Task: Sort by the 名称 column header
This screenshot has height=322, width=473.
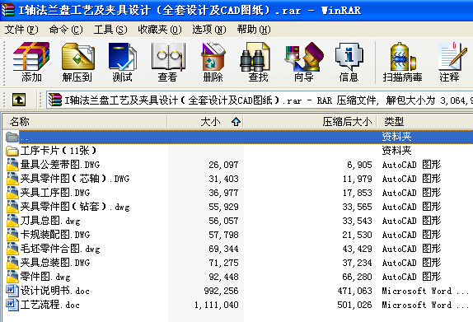Action: tap(85, 122)
